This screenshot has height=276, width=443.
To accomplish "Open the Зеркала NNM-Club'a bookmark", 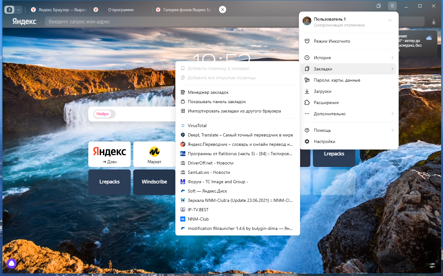I will tap(238, 200).
